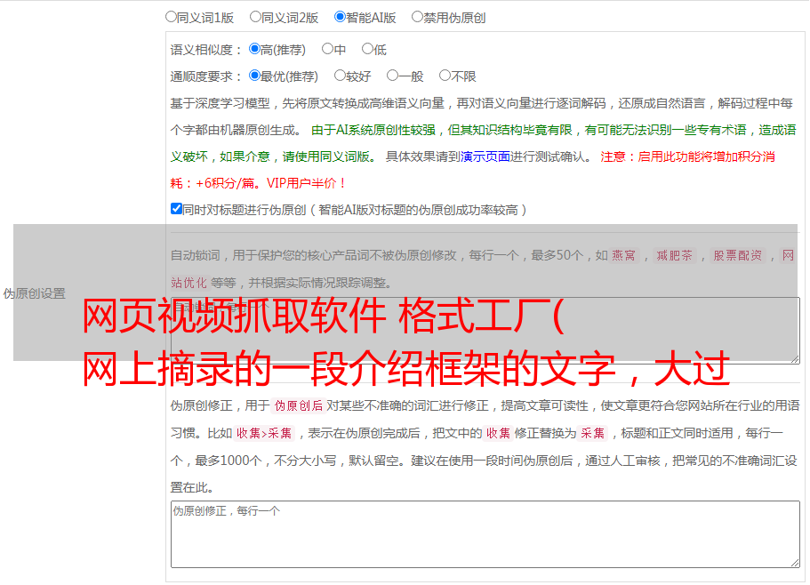This screenshot has height=585, width=810.
Task: Grab the 伪原创修正 textarea resize handle
Action: [795, 563]
